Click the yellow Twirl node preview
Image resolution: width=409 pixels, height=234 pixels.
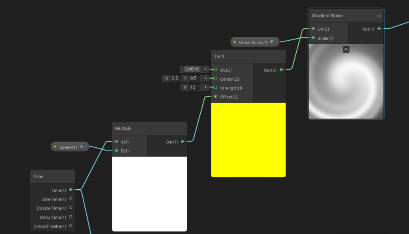click(x=248, y=140)
